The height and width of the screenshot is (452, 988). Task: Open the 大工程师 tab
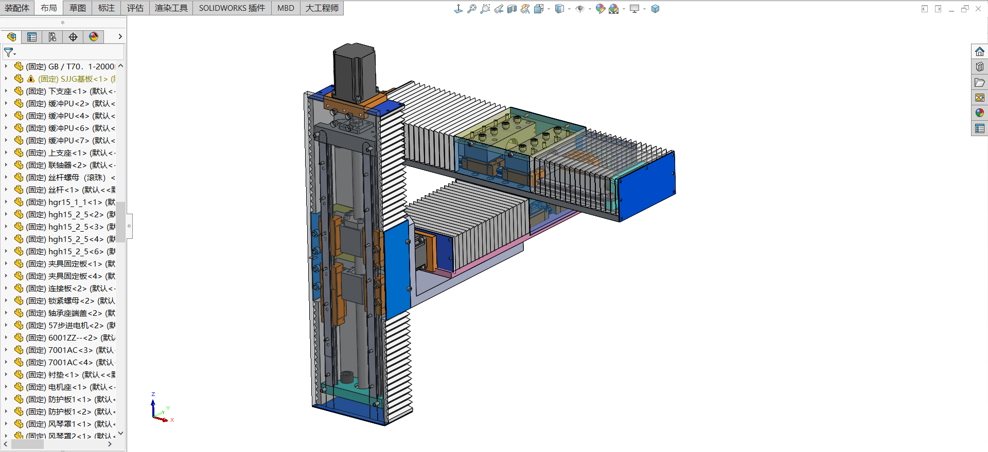[x=322, y=8]
